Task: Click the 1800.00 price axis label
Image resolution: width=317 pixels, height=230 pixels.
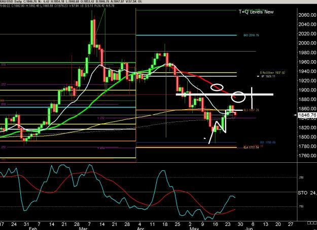Action: [x=307, y=137]
